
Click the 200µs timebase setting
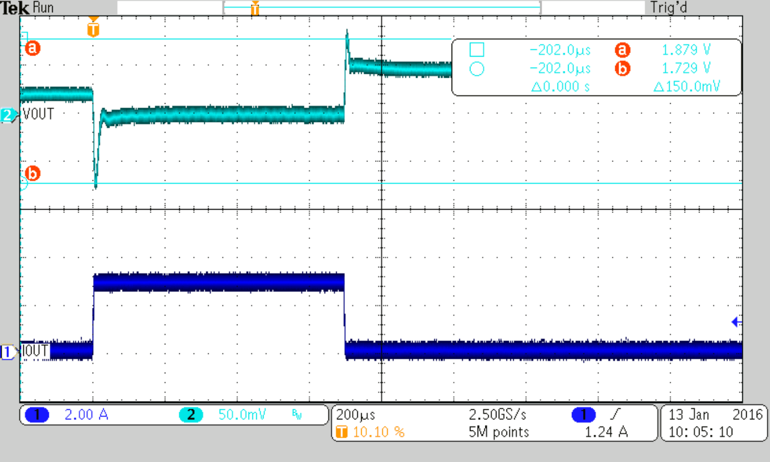click(356, 415)
